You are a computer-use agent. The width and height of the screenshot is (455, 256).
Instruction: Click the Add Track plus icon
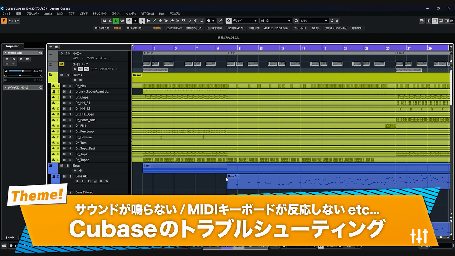click(x=51, y=47)
